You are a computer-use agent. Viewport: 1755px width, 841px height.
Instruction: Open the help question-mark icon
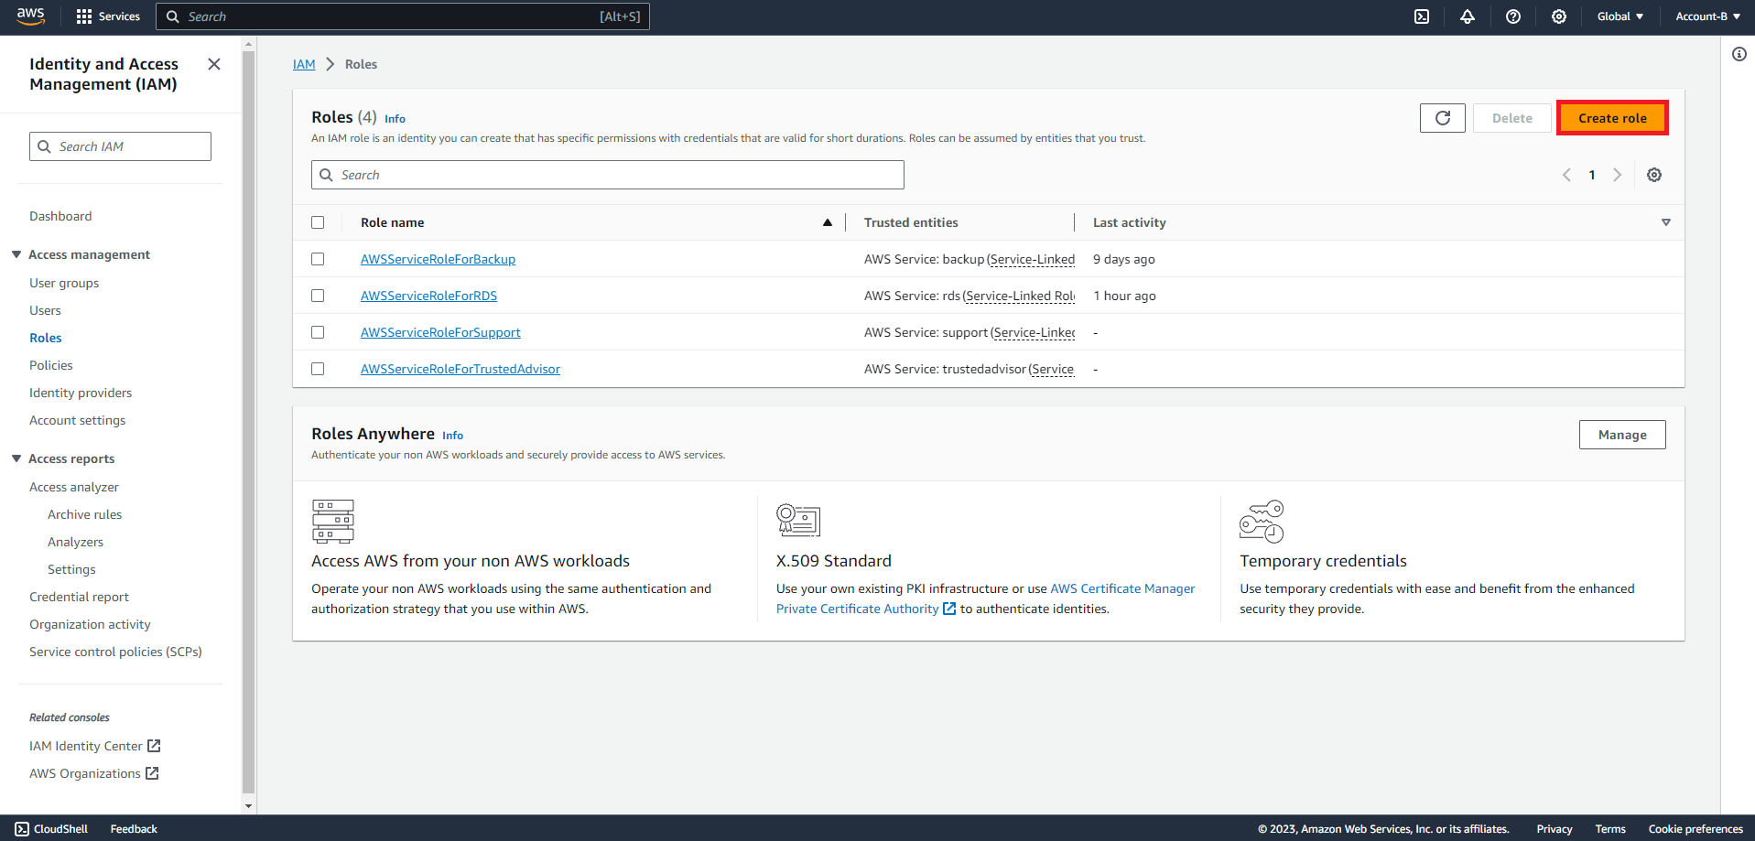1513,16
